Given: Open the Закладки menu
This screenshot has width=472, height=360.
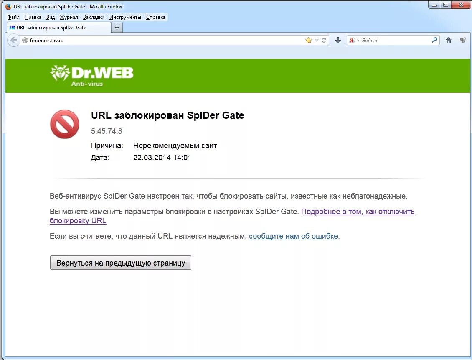Looking at the screenshot, I should (x=94, y=17).
